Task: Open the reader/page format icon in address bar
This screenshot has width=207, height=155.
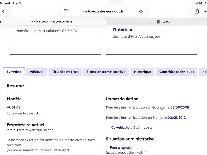Action: coord(66,11)
